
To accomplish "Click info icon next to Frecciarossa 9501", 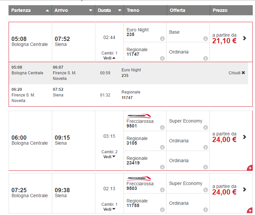I will click(x=162, y=127).
